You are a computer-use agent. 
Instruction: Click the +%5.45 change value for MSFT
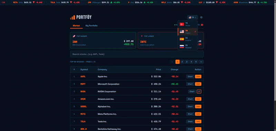[x=175, y=84]
